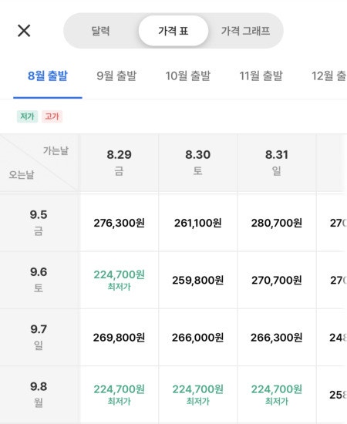This screenshot has width=347, height=424.
Task: Choose the 261,100원 fare cell
Action: (197, 223)
